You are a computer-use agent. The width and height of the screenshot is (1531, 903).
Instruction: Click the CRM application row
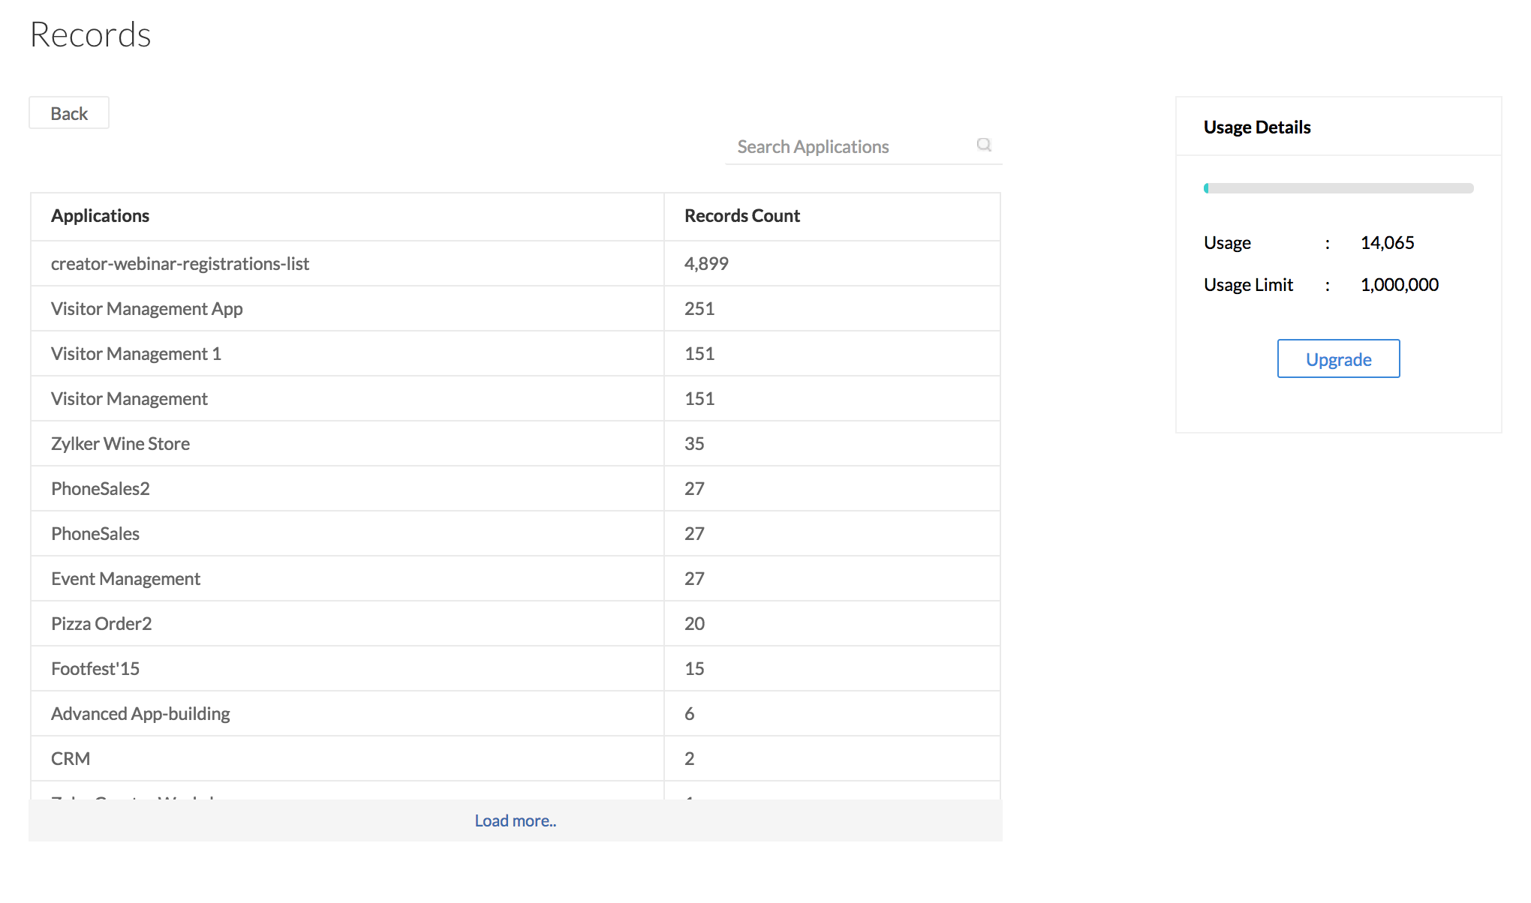click(x=71, y=759)
